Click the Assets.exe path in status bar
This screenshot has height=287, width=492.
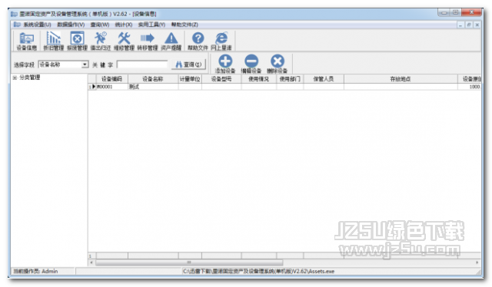click(x=258, y=272)
